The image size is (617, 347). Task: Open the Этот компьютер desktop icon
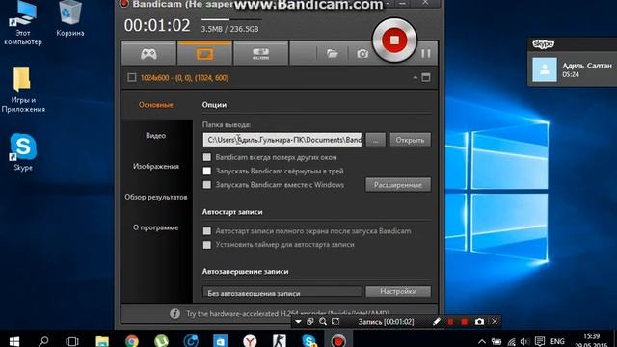coord(23,23)
